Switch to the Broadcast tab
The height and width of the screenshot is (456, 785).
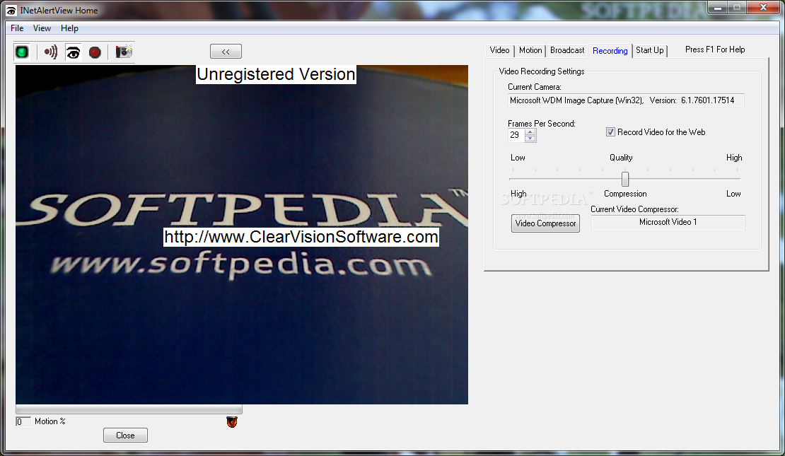tap(567, 50)
